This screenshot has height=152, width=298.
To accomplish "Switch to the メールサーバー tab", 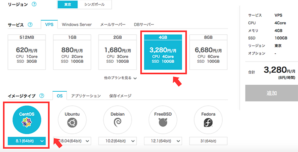I will [x=113, y=24].
